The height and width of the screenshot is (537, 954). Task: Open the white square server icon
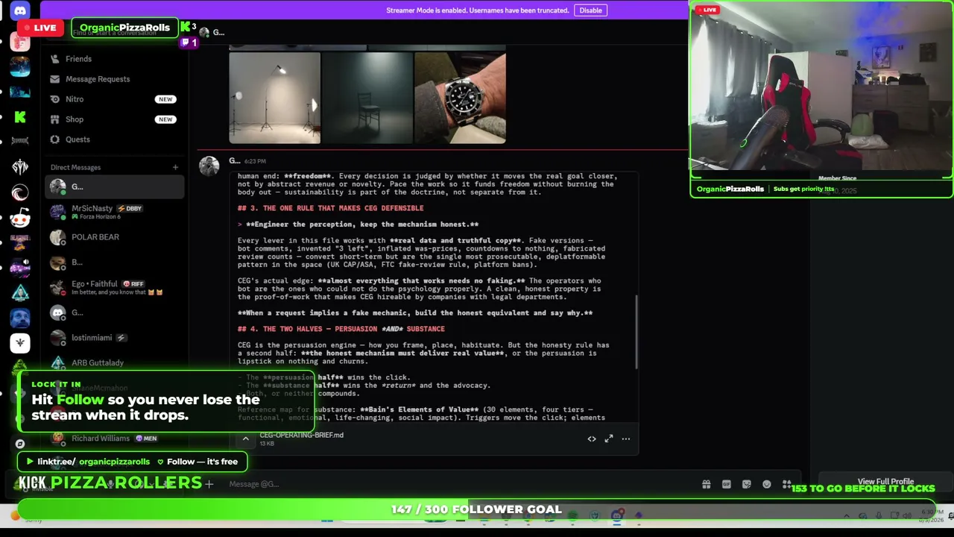pyautogui.click(x=20, y=342)
